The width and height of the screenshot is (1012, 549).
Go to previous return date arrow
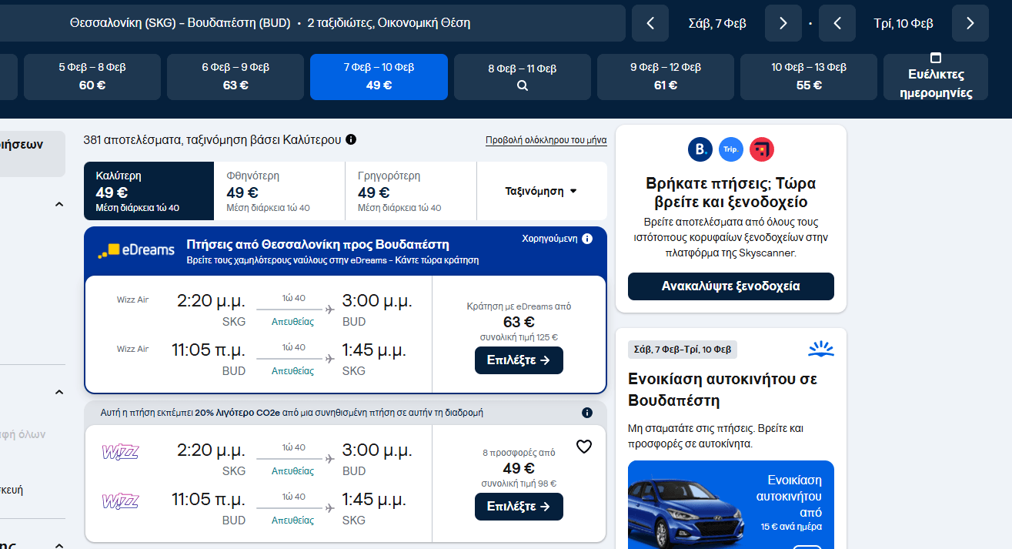click(x=837, y=23)
